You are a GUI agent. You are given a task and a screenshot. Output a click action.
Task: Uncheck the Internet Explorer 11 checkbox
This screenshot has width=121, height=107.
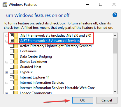[12, 77]
